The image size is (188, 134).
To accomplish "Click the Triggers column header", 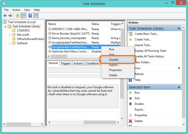I will click(115, 24).
